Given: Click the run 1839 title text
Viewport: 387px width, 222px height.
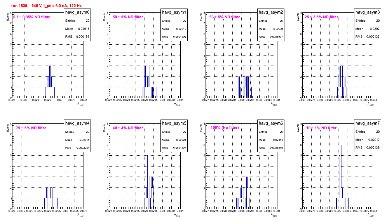Looking at the screenshot, I should 46,6.
